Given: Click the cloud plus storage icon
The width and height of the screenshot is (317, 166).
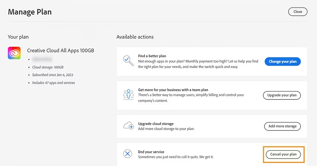Looking at the screenshot, I should pyautogui.click(x=128, y=126).
